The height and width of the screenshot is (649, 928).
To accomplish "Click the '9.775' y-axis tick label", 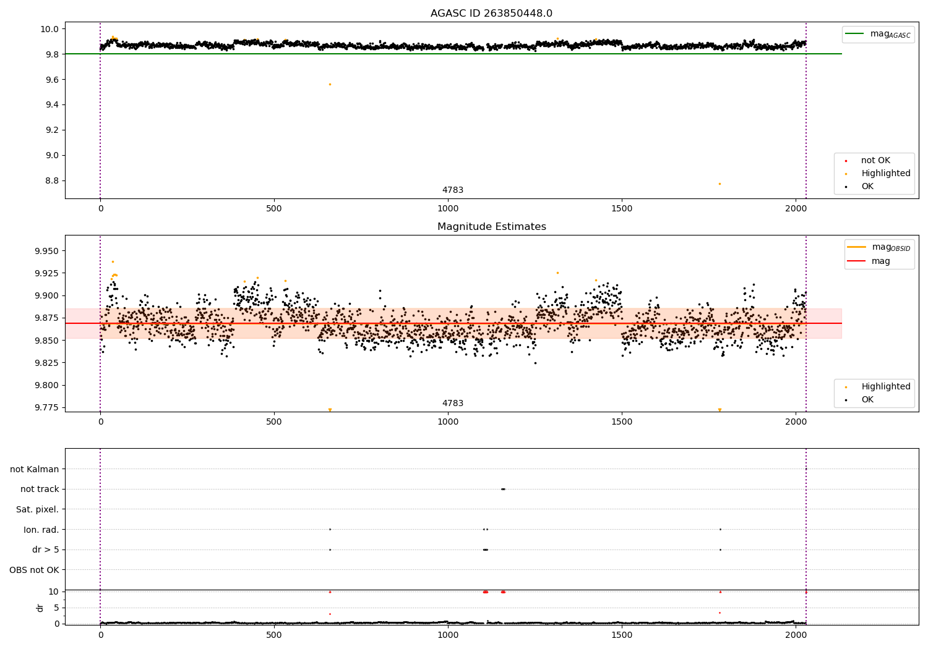I will click(x=47, y=408).
